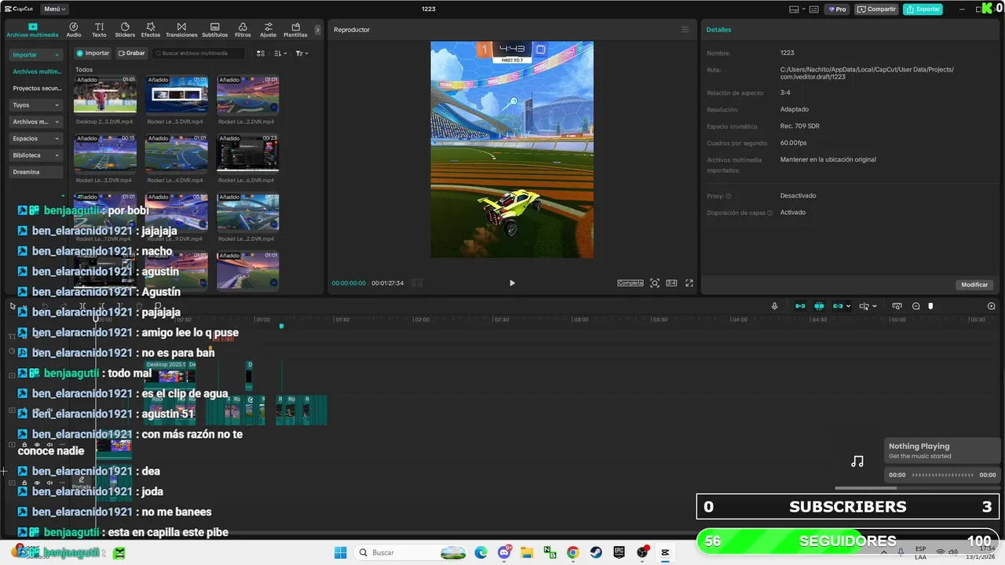Click the timeline fit-to-view icon
1005x565 pixels.
[x=897, y=306]
